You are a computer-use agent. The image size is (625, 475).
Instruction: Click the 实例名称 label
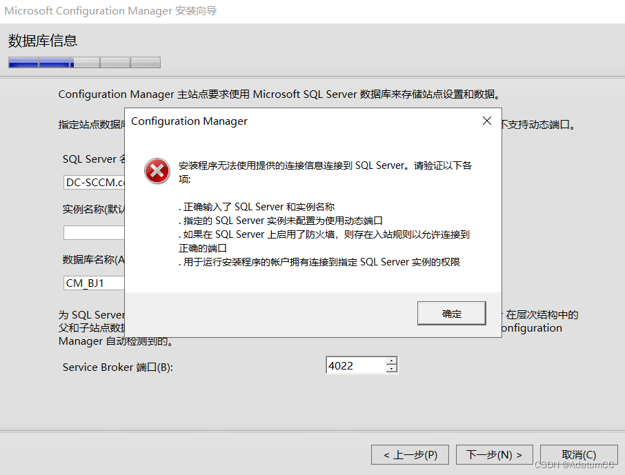pyautogui.click(x=94, y=209)
